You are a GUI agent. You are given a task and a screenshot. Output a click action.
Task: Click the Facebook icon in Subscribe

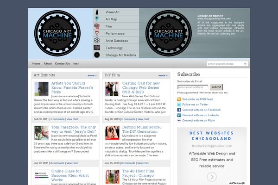click(179, 110)
